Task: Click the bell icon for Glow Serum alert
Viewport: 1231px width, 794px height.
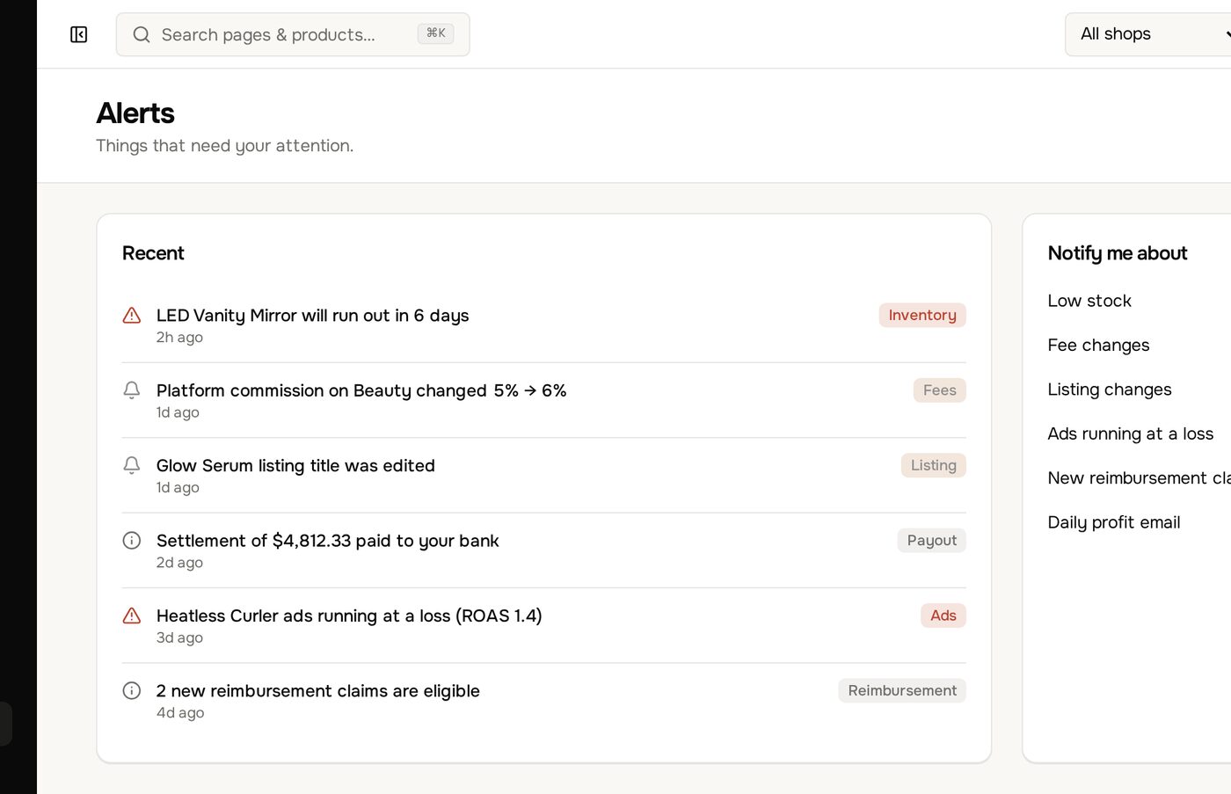Action: pos(132,465)
